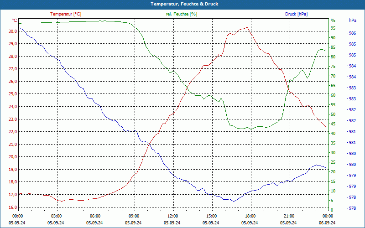Click the '23,0' temperature axis value
Screen dimensions: 365x228
coord(13,119)
